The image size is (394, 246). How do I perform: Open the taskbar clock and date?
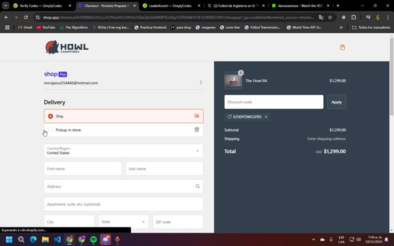[x=374, y=239]
